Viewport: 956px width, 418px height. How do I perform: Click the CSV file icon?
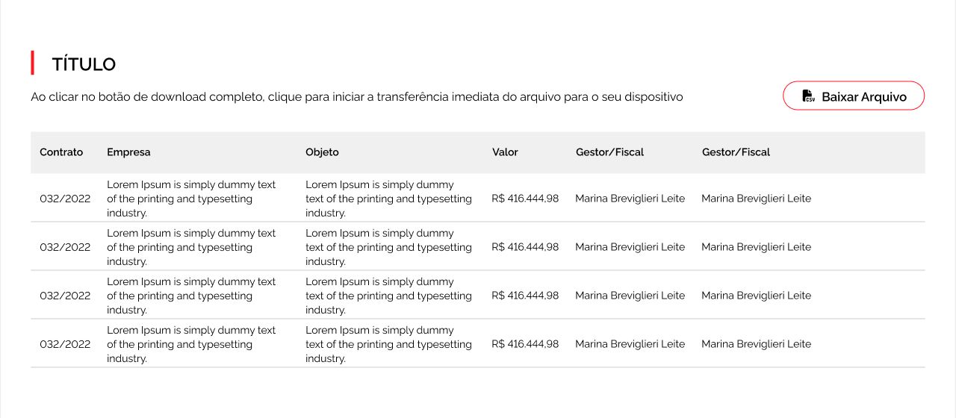808,96
